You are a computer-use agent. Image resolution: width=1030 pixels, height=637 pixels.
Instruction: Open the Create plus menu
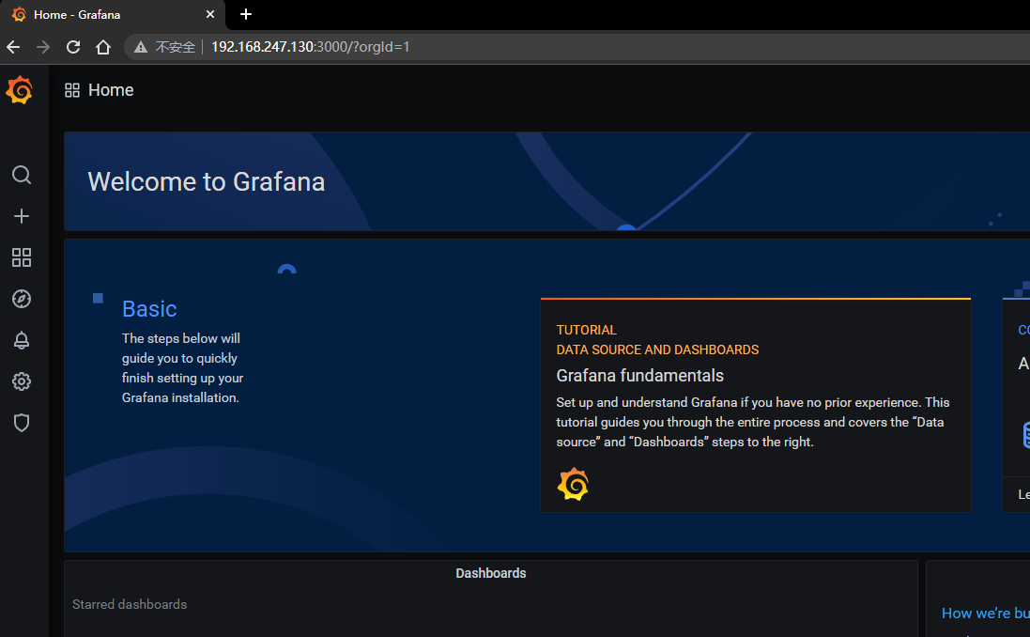pos(22,216)
